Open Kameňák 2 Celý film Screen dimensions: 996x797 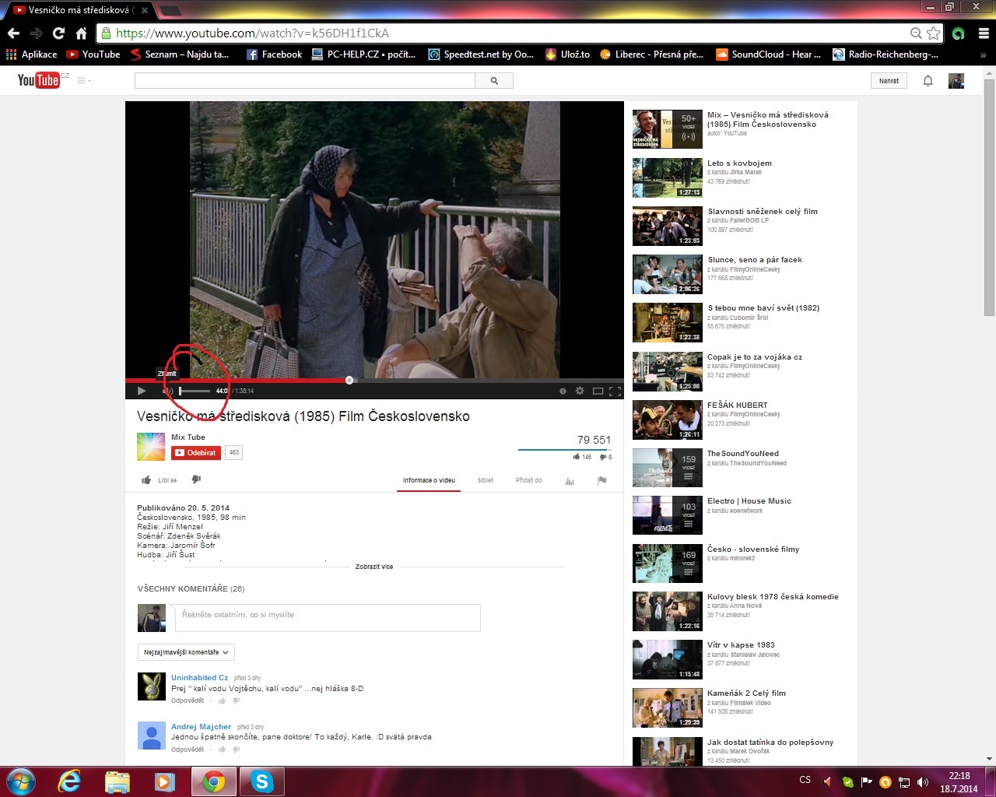[x=747, y=693]
